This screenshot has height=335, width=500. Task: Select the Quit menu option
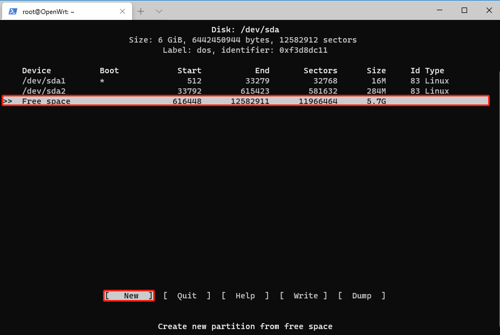(x=187, y=296)
